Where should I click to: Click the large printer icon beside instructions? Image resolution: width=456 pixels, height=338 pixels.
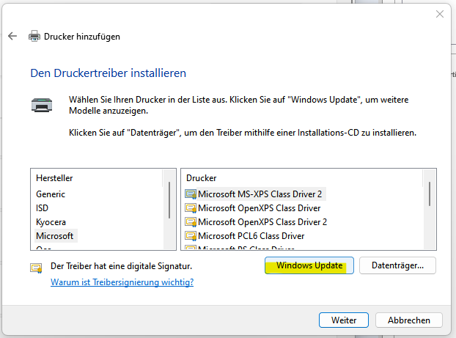(42, 105)
